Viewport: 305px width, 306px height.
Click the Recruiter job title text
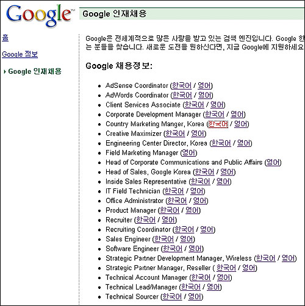click(119, 220)
